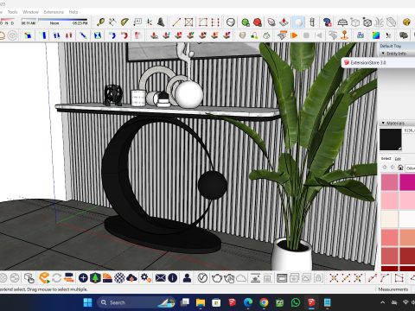
Task: Click the blue plus circle icon
Action: point(83,278)
